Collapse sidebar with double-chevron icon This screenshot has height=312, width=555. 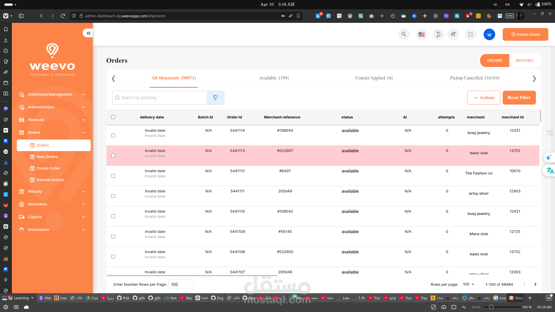88,33
